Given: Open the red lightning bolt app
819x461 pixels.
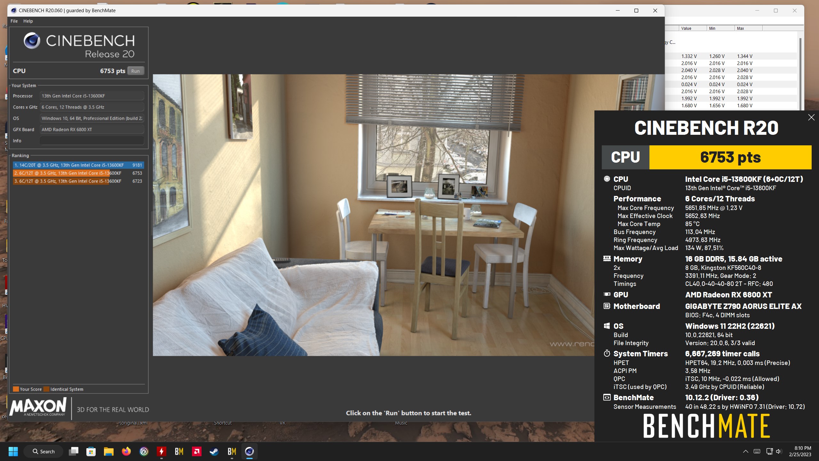Looking at the screenshot, I should coord(162,451).
